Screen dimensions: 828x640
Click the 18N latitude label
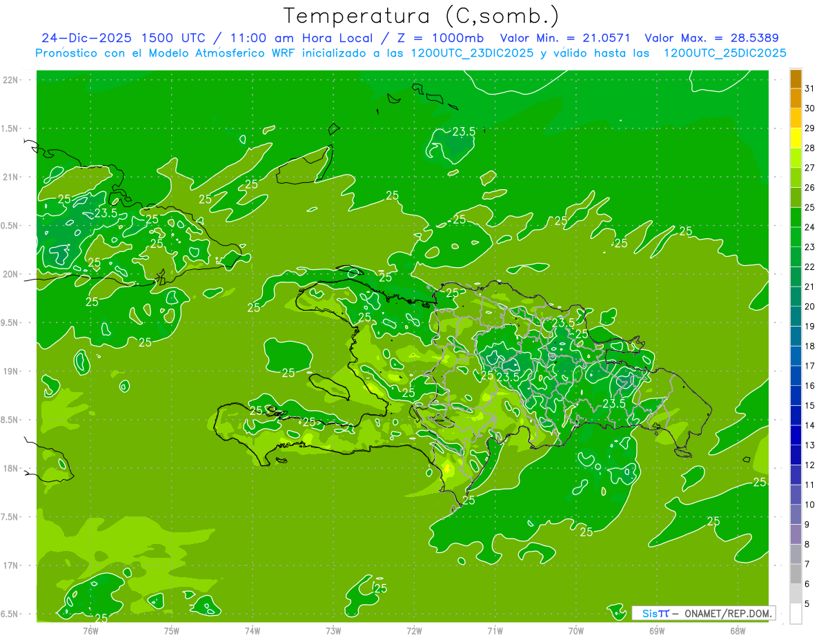pos(10,468)
